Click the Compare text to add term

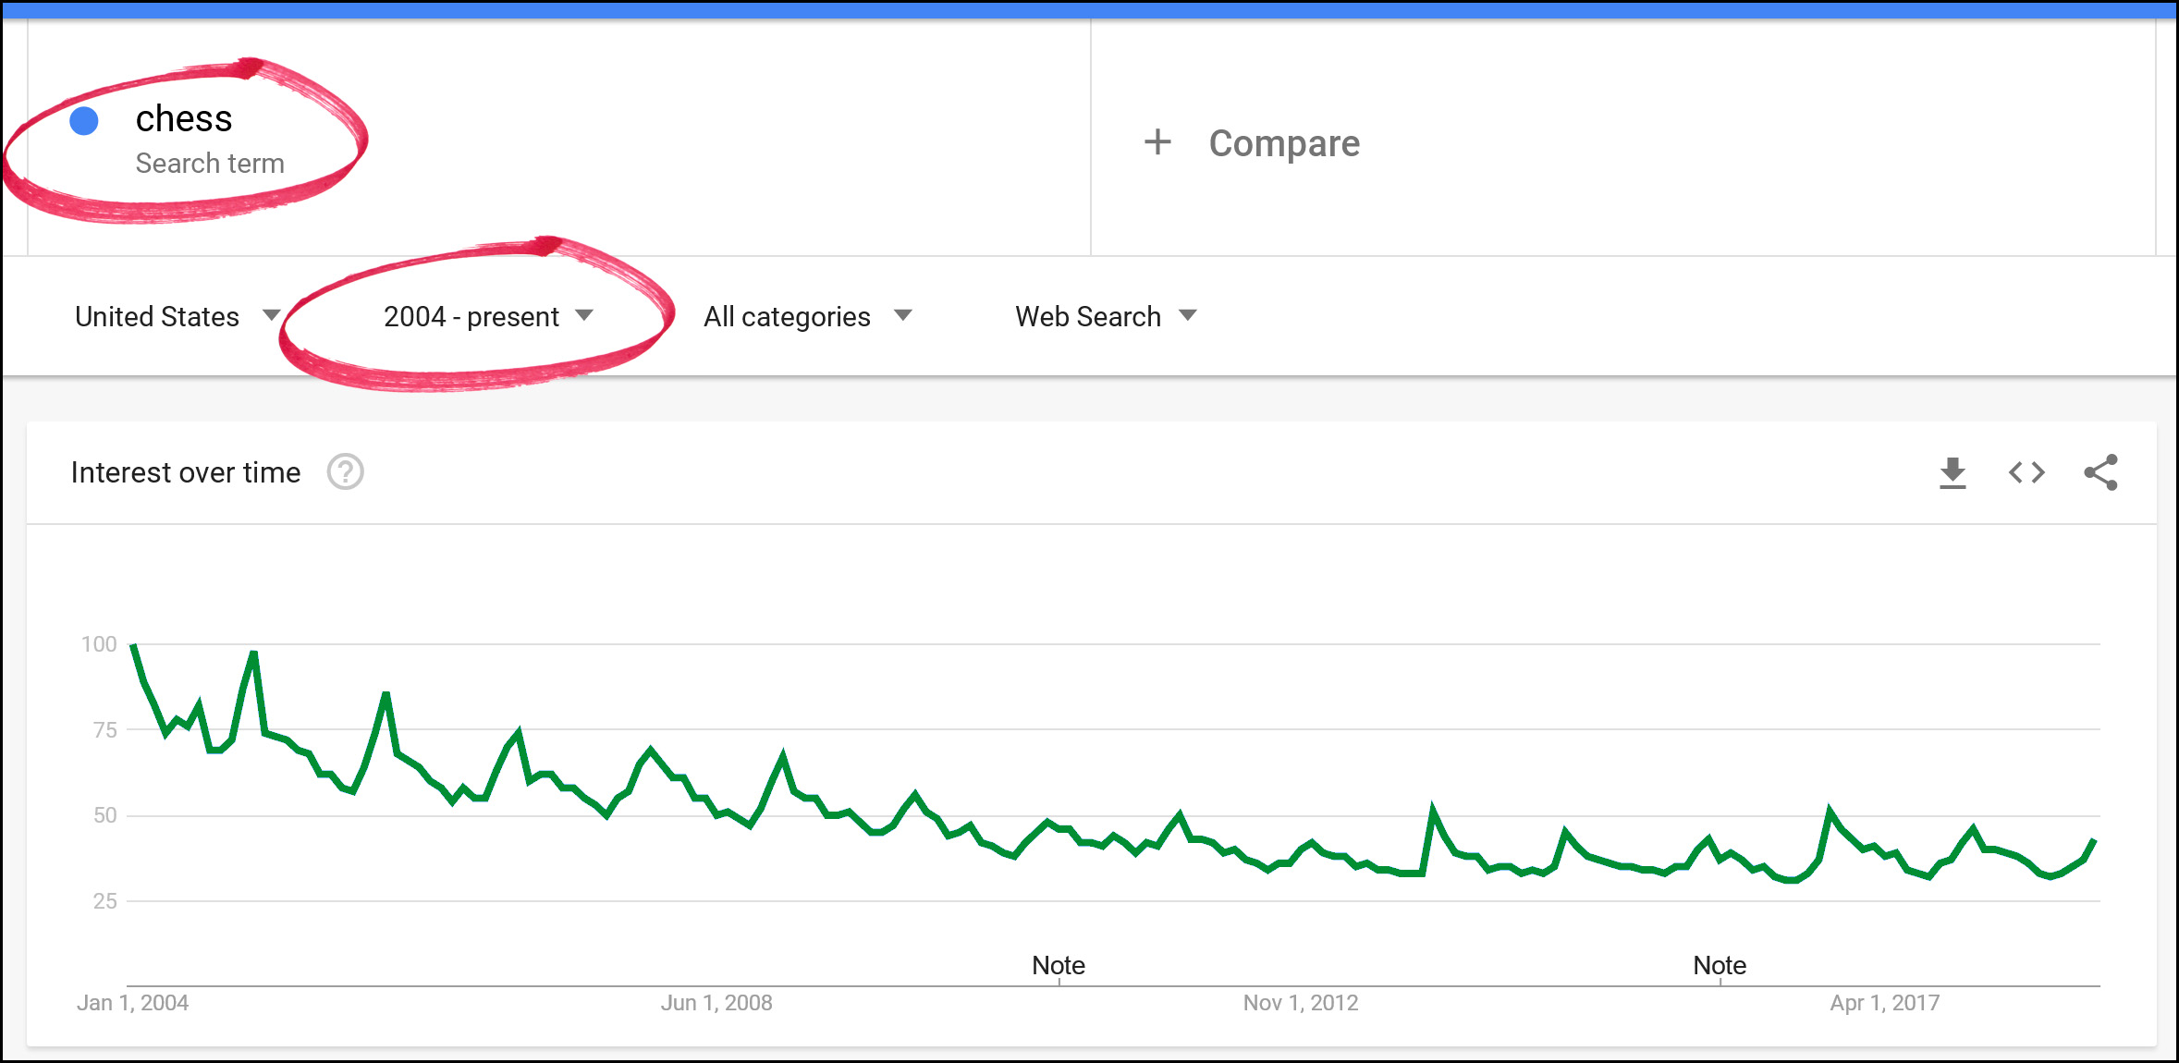click(x=1283, y=143)
